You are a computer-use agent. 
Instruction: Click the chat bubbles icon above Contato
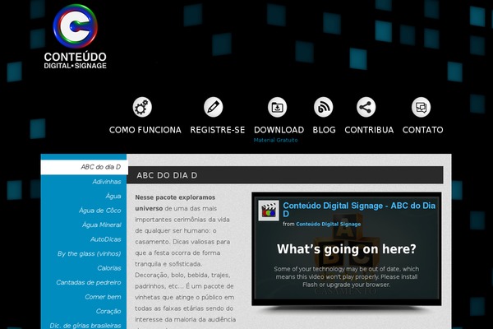(421, 107)
